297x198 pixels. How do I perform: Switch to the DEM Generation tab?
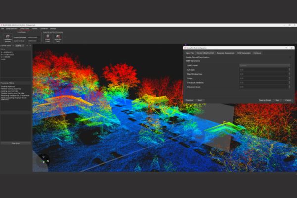tap(245, 52)
